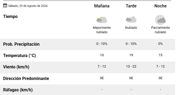The height and width of the screenshot is (95, 181).
Task: Click the Parcialmente nublado description text
Action: coord(160,30)
